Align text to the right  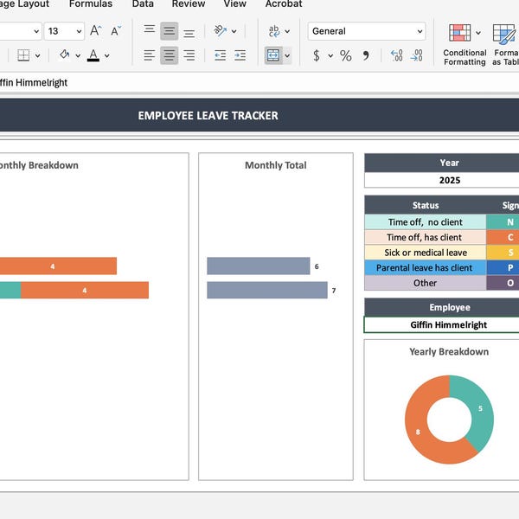(189, 55)
